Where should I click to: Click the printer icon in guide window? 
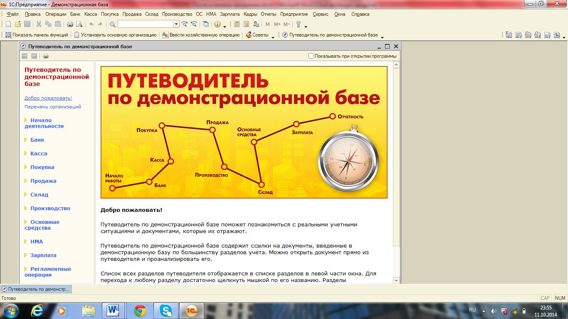tap(46, 56)
